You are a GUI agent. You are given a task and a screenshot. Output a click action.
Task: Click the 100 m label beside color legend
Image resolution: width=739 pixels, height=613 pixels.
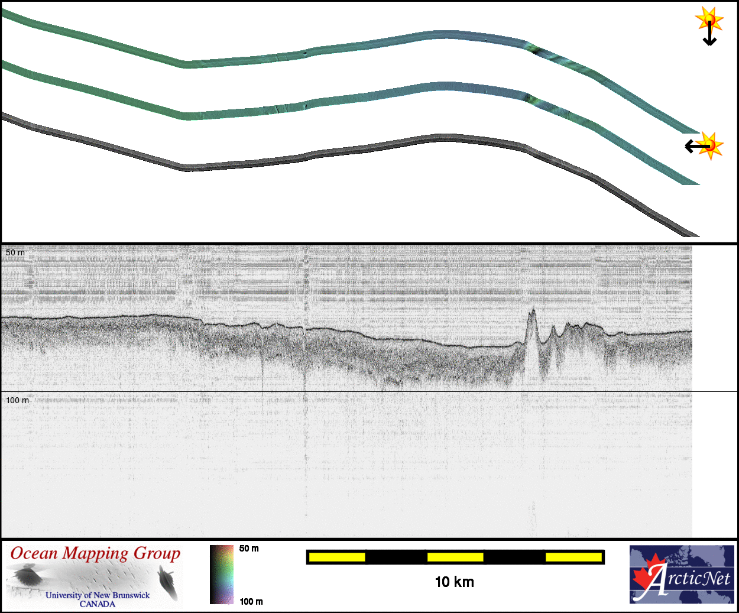[x=251, y=601]
